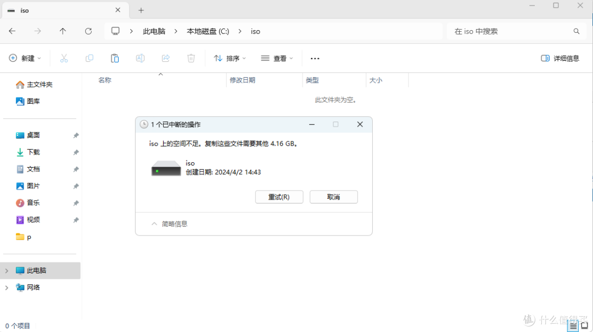The height and width of the screenshot is (332, 593).
Task: Select 本地磁盘 (C:) in the address bar
Action: pos(208,31)
